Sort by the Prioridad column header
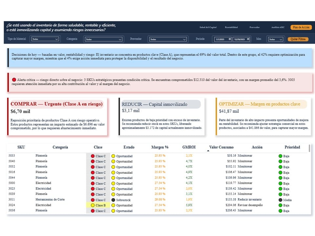Image resolution: width=315 pixels, height=236 pixels. coord(292,147)
